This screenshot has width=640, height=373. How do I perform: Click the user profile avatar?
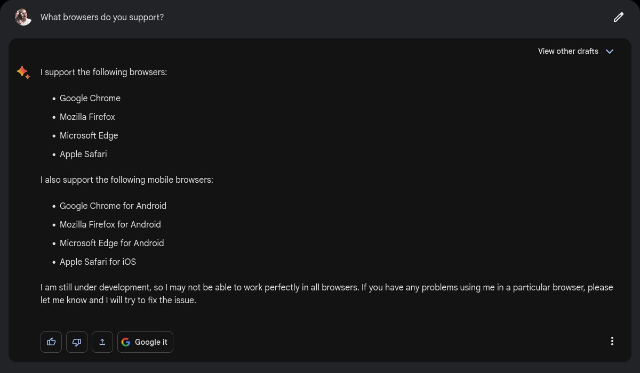tap(23, 17)
